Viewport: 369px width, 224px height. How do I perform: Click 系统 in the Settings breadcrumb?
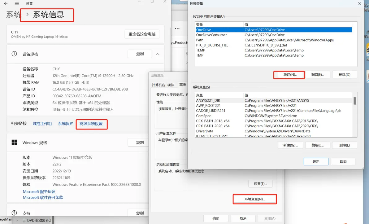point(13,15)
